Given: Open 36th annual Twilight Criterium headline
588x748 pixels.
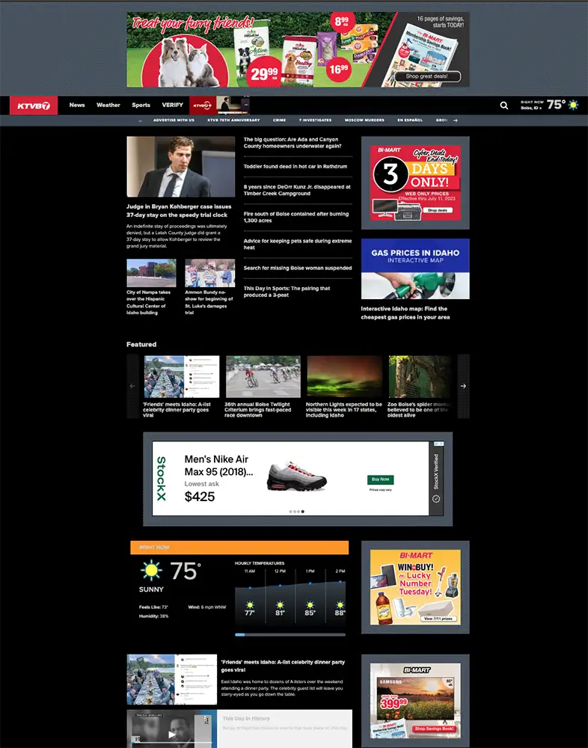Looking at the screenshot, I should (x=258, y=410).
